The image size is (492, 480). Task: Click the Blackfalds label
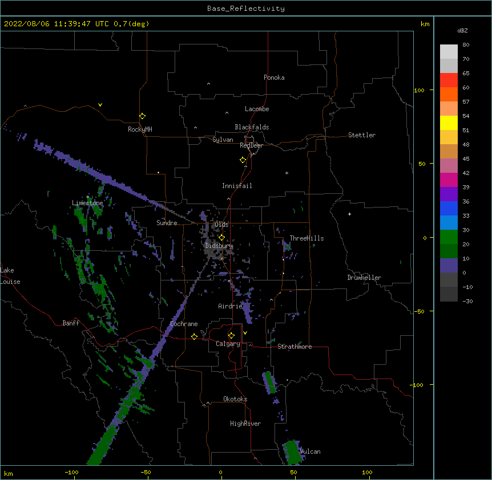click(252, 127)
